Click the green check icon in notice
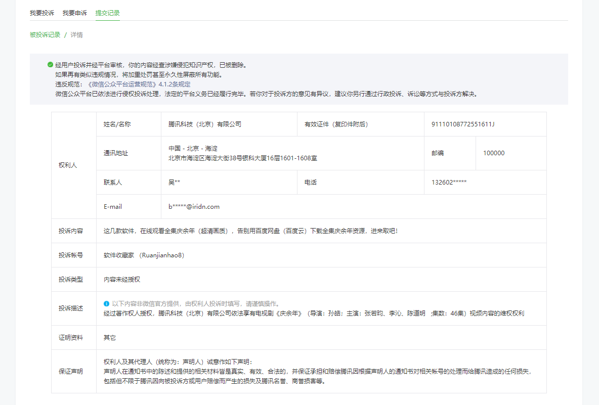The width and height of the screenshot is (599, 405). pyautogui.click(x=50, y=65)
